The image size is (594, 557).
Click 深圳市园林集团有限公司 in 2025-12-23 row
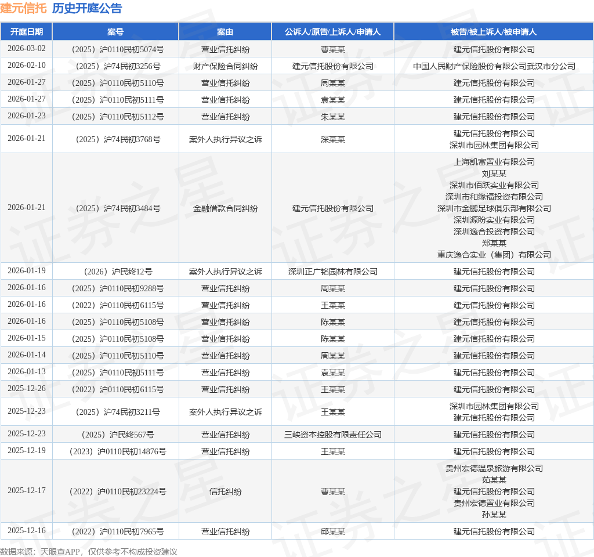click(494, 406)
